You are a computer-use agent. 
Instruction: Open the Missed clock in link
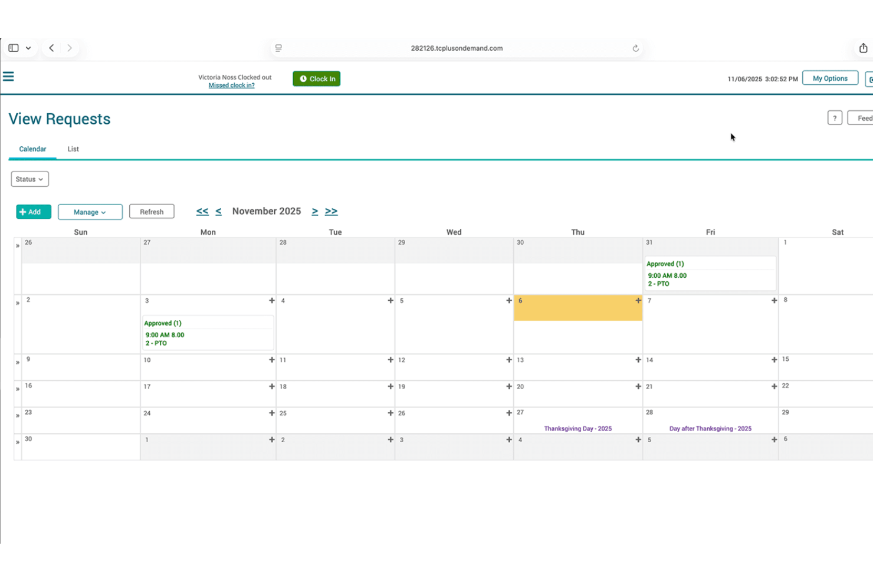(x=232, y=86)
